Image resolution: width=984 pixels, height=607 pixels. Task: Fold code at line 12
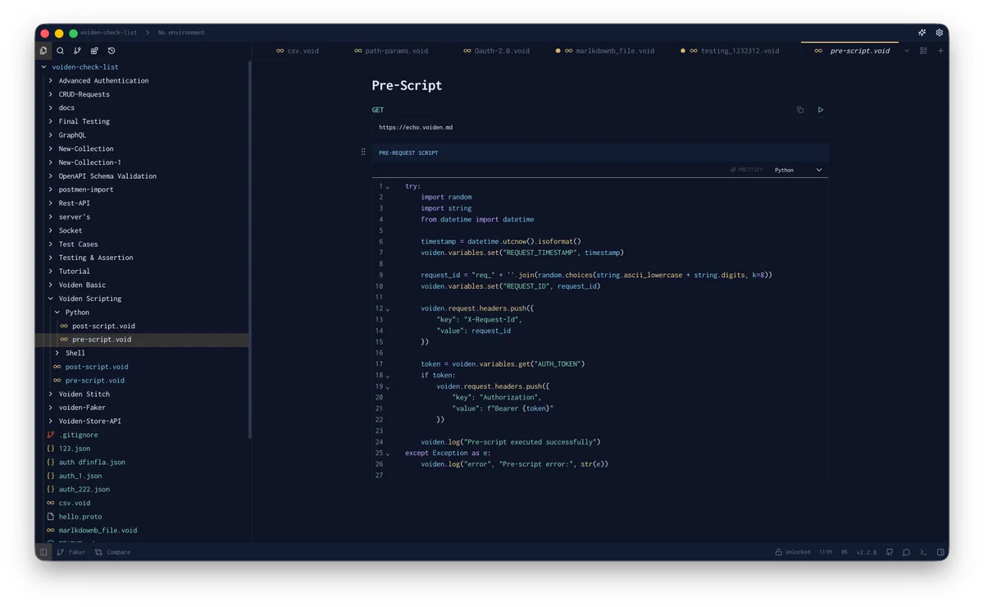point(388,309)
